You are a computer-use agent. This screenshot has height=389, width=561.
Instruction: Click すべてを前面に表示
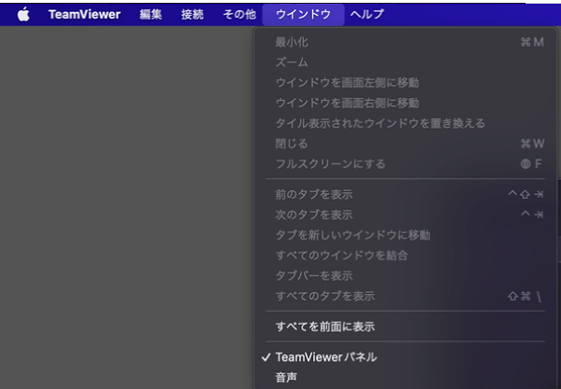[x=406, y=326]
